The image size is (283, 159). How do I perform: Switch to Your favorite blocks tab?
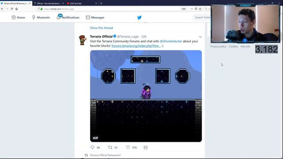(x=48, y=3)
